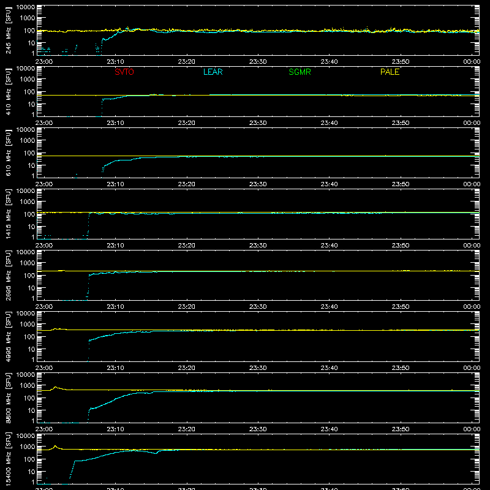Click the 23:40 time label under the 610 MHz plot

[329, 184]
